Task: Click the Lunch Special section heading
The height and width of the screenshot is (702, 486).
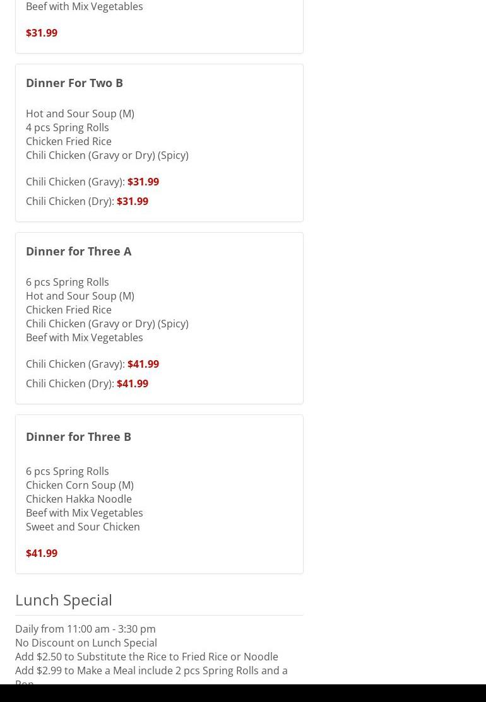Action: click(x=64, y=600)
